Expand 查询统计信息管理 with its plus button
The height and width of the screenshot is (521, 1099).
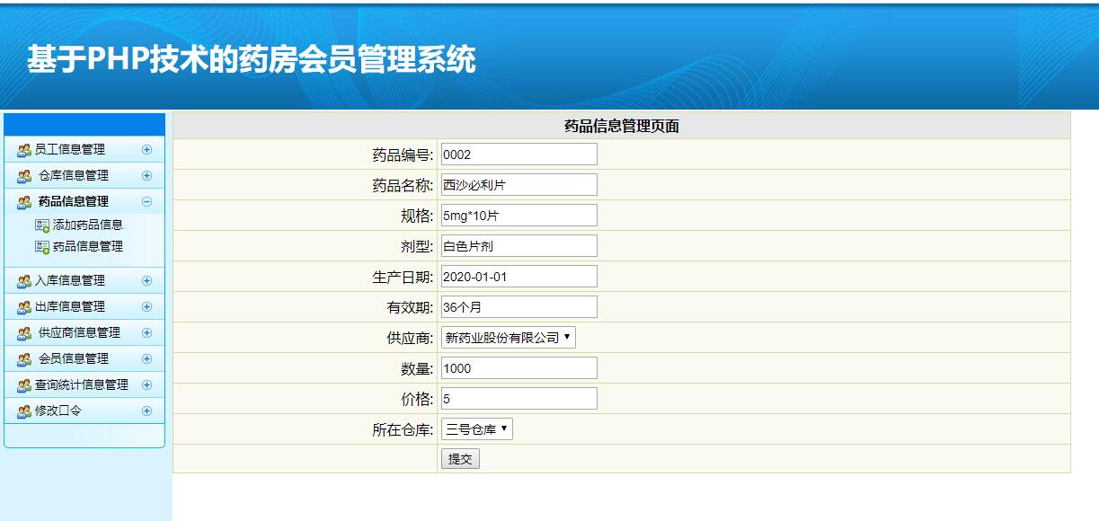(147, 385)
